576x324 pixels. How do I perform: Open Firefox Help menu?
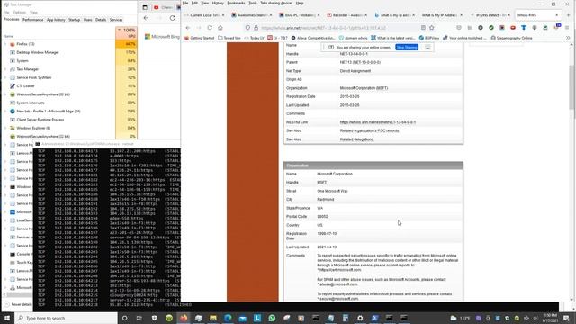click(x=300, y=3)
